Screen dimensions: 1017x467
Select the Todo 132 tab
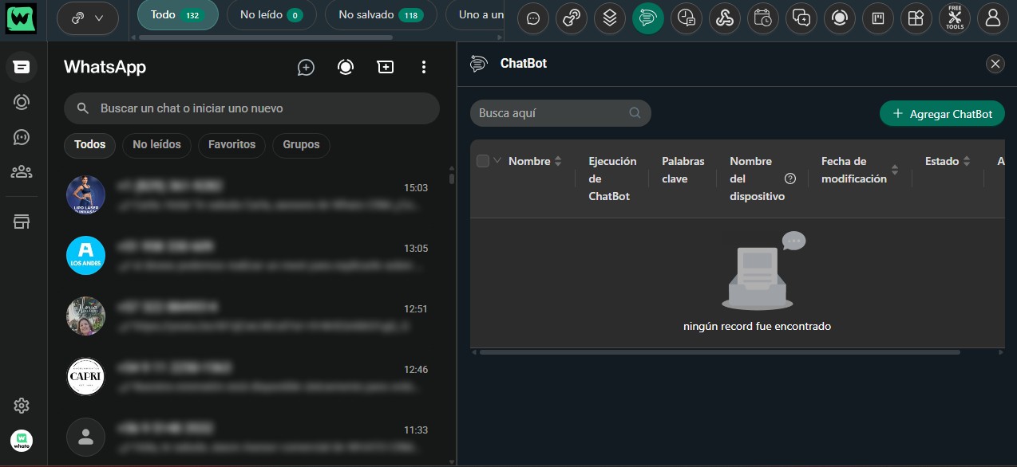pyautogui.click(x=178, y=15)
